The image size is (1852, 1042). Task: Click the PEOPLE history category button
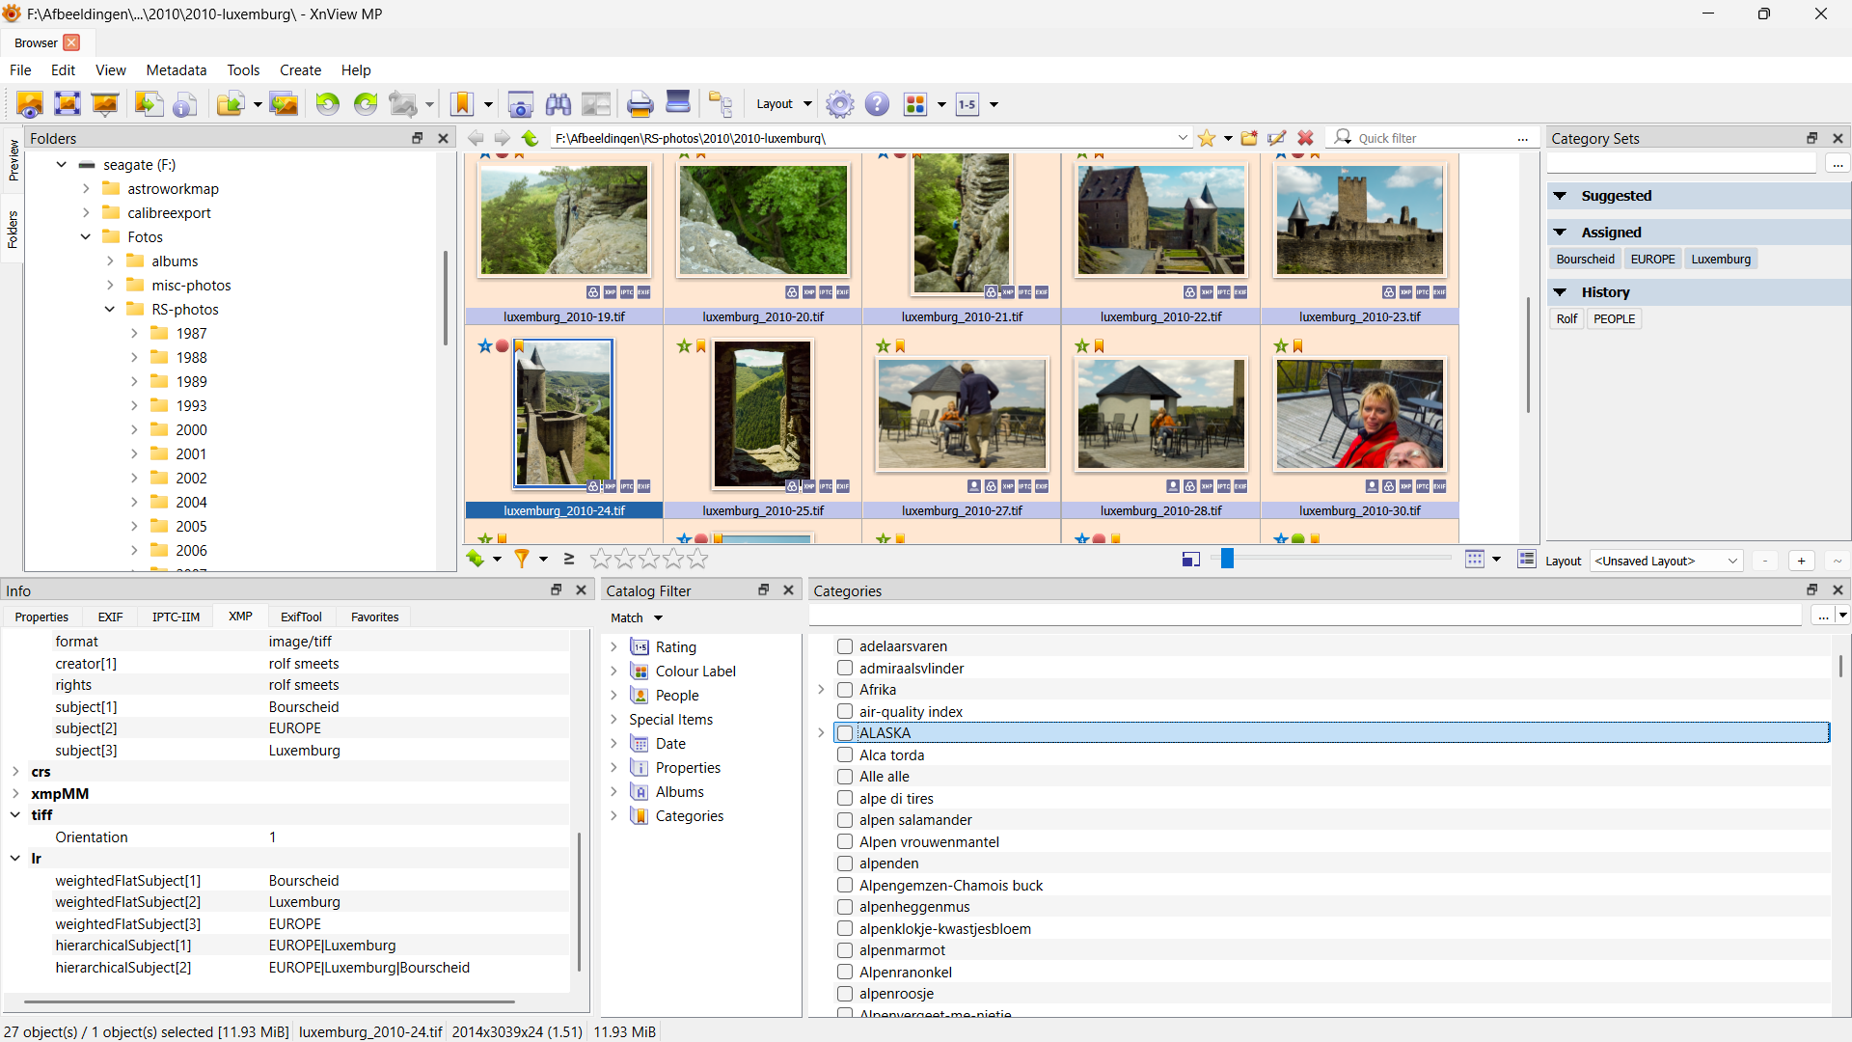[1614, 319]
